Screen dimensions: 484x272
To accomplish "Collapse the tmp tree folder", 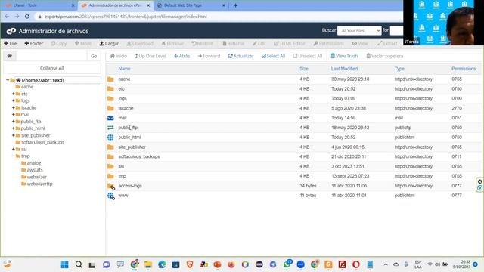I will click(x=14, y=156).
